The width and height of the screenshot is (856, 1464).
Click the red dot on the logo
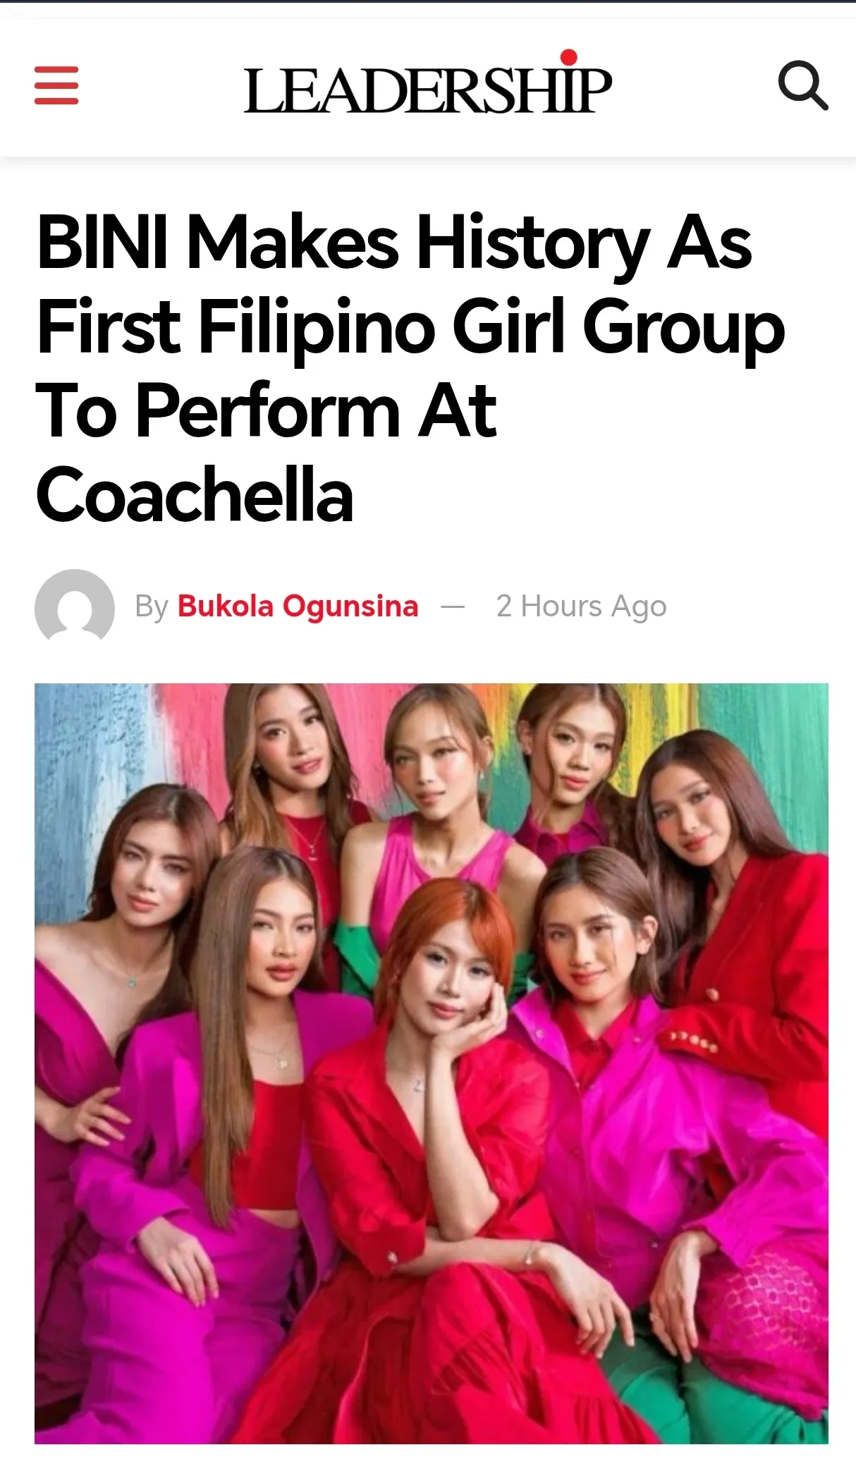point(568,57)
